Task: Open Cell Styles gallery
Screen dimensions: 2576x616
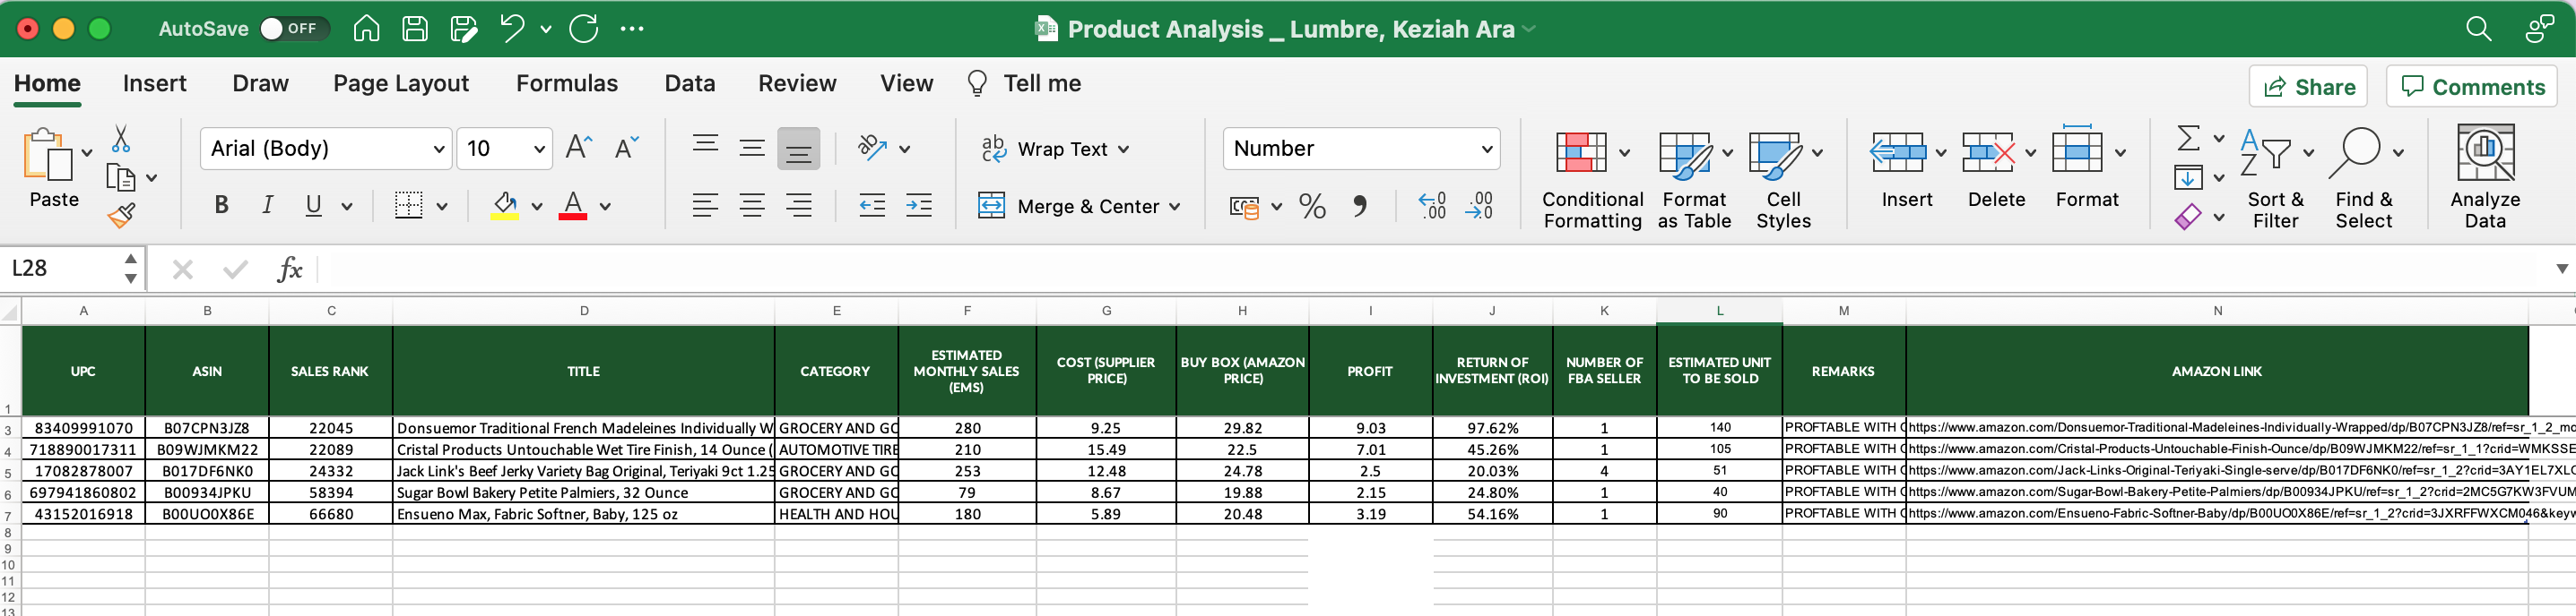Action: coord(1783,180)
